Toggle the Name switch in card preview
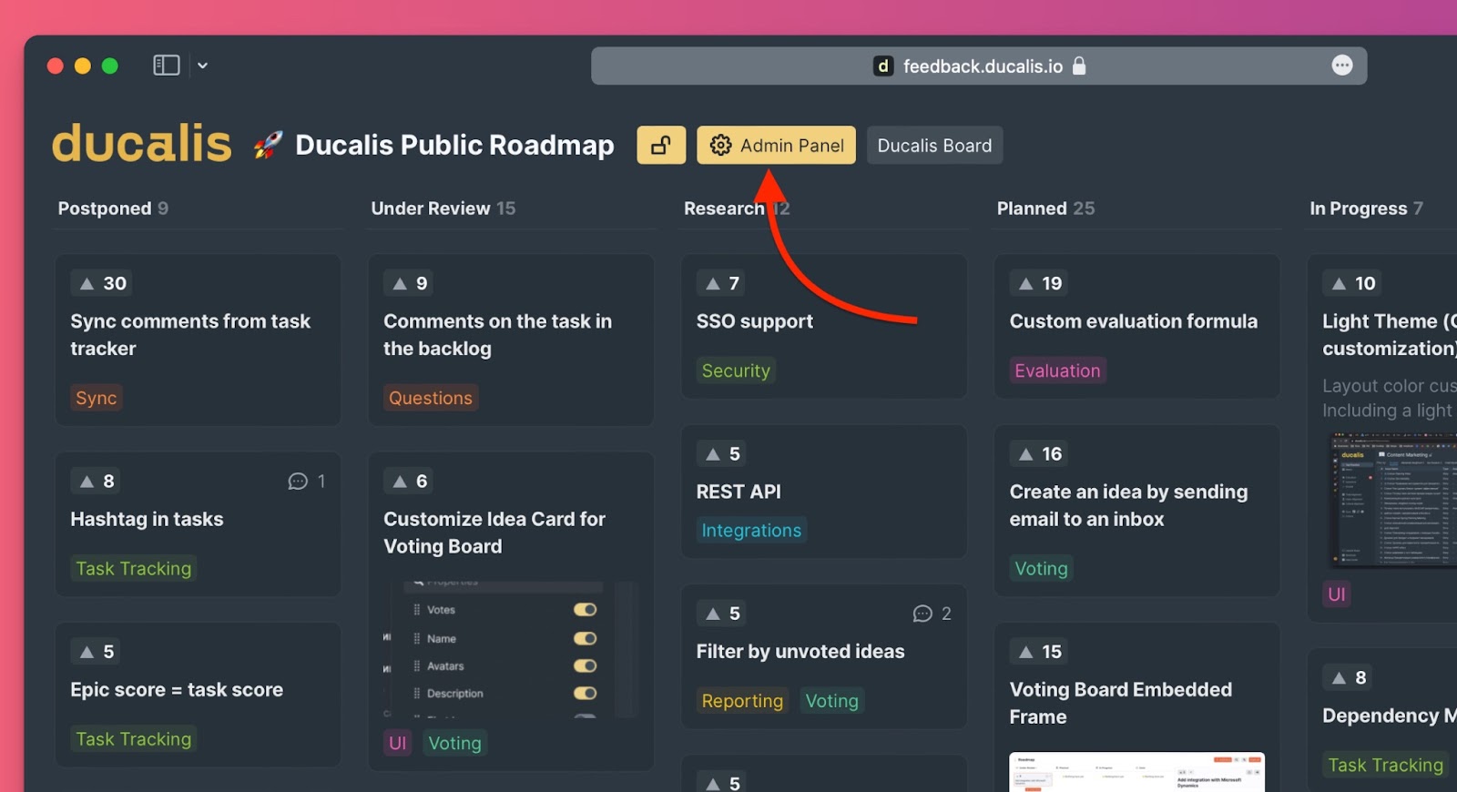 tap(585, 638)
